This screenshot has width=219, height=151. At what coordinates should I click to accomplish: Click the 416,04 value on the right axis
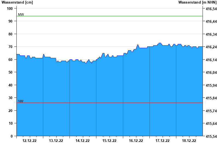[211, 72]
